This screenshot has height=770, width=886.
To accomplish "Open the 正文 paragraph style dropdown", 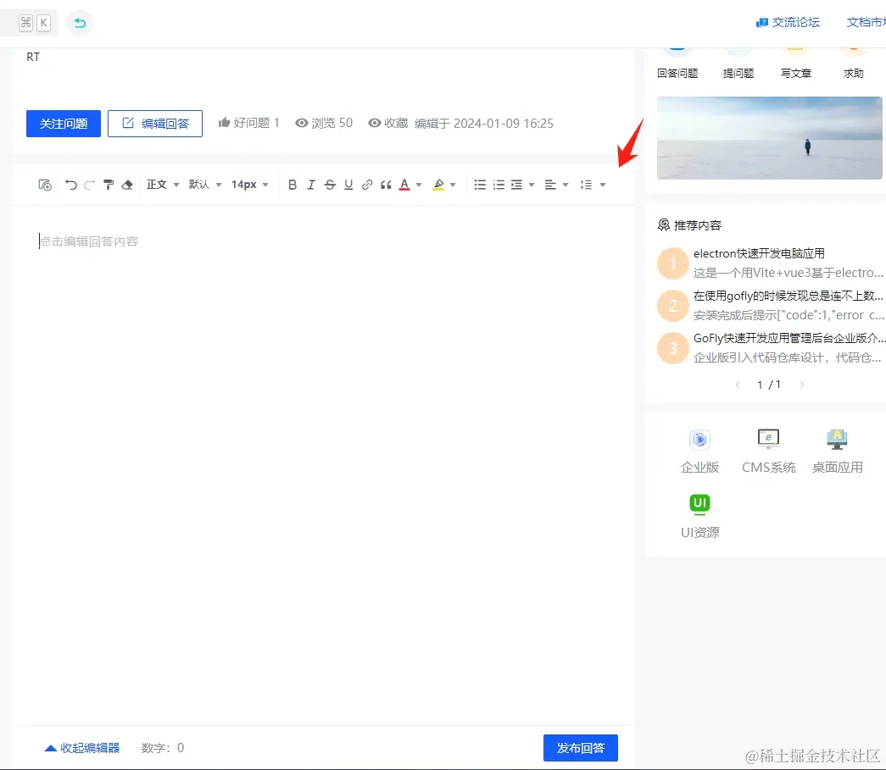I will [x=163, y=185].
